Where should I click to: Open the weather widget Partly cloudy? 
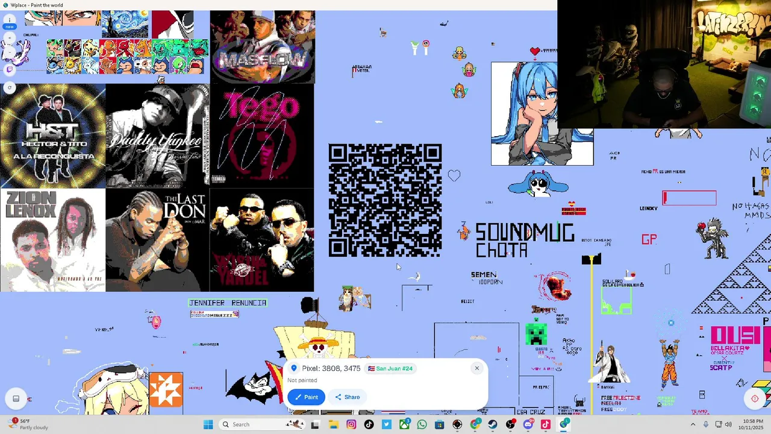[28, 424]
